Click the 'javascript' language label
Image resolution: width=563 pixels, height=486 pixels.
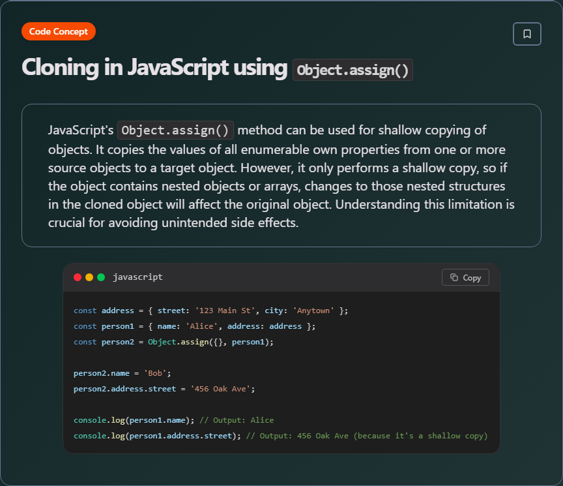point(138,277)
